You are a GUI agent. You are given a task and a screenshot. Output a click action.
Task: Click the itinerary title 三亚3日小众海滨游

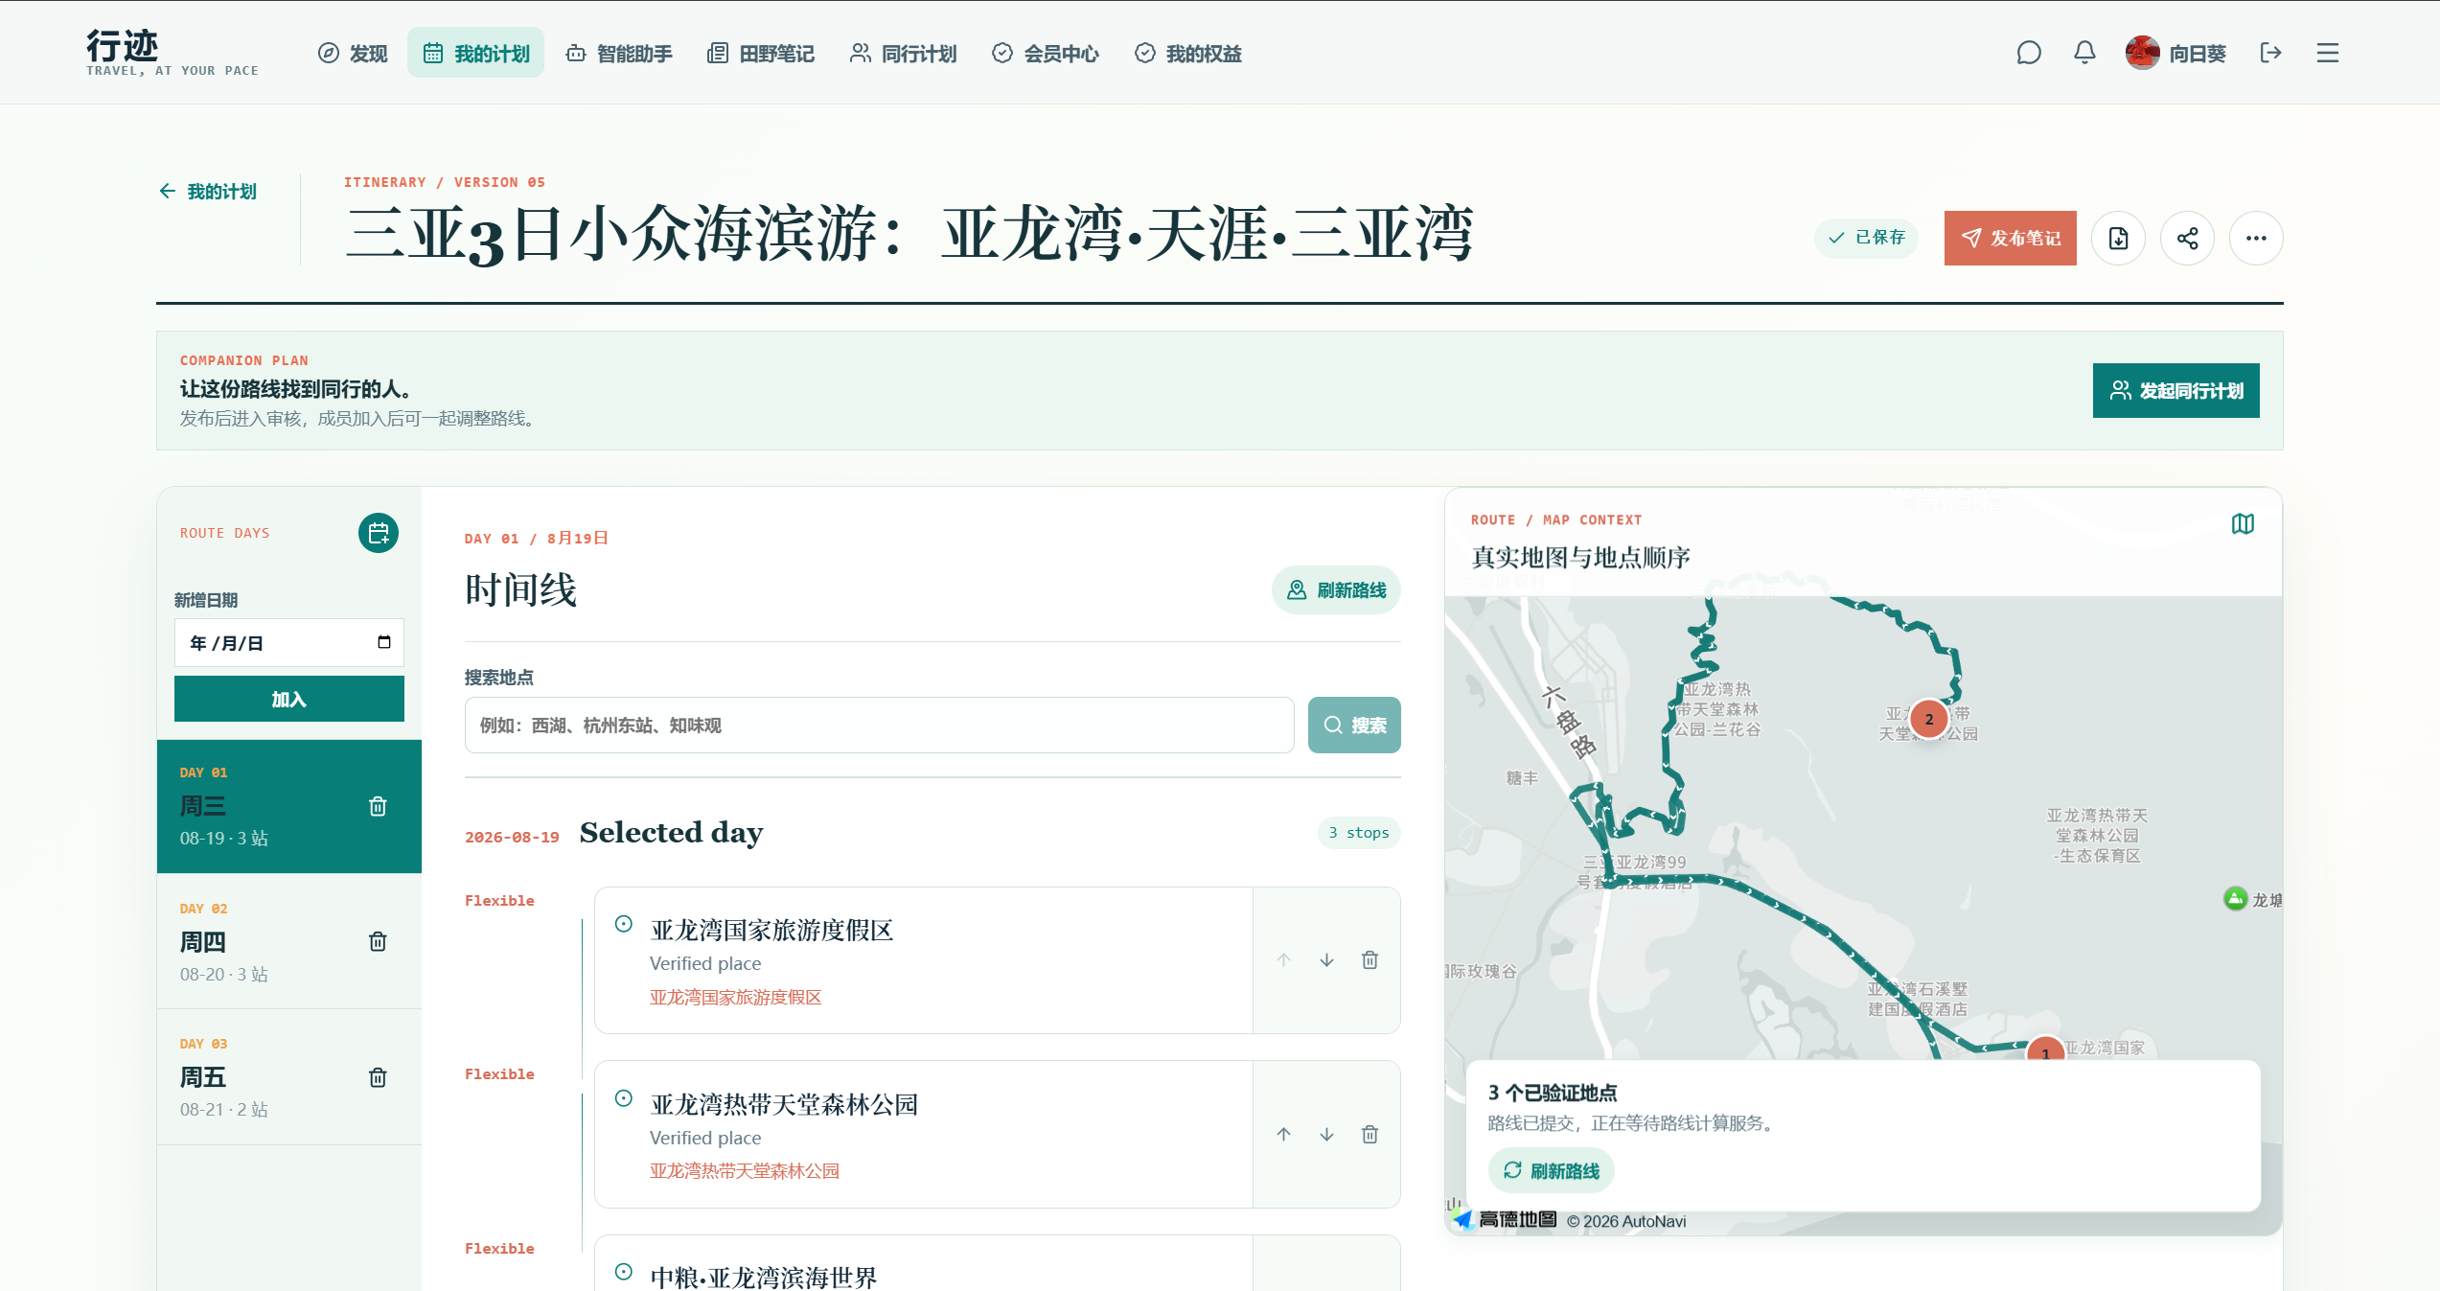point(909,234)
